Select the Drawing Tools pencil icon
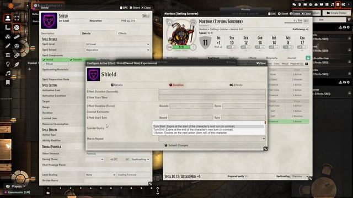The image size is (353, 198). point(8,46)
